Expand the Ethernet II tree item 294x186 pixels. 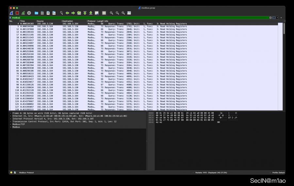click(10, 116)
